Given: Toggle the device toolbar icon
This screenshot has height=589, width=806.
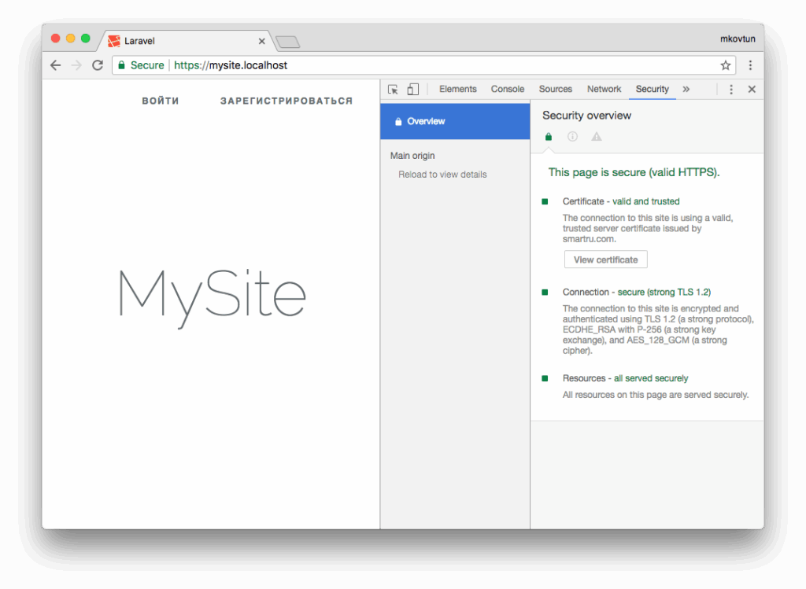Looking at the screenshot, I should click(412, 90).
